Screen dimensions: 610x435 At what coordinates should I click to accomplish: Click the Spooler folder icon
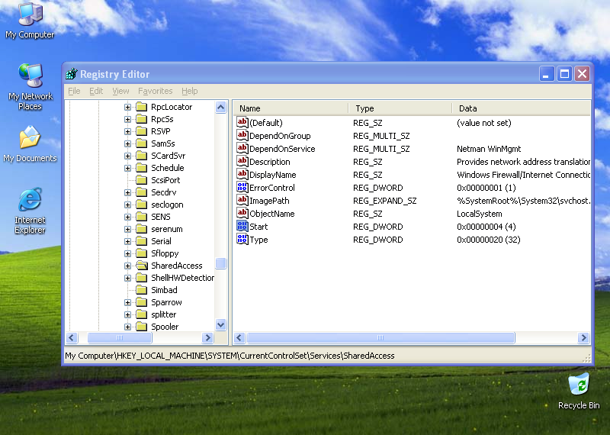(142, 327)
